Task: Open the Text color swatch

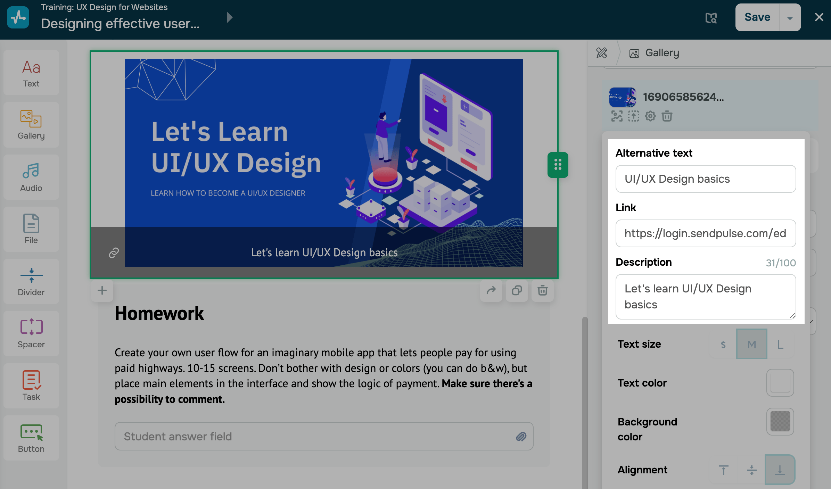Action: 780,383
